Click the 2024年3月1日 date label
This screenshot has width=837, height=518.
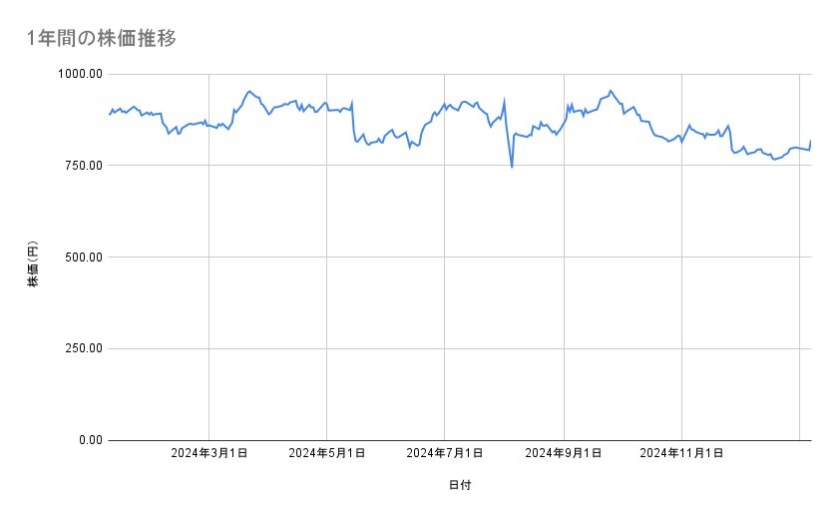tap(209, 454)
